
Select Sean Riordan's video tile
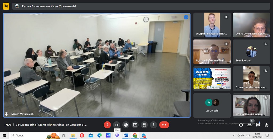click(x=251, y=52)
